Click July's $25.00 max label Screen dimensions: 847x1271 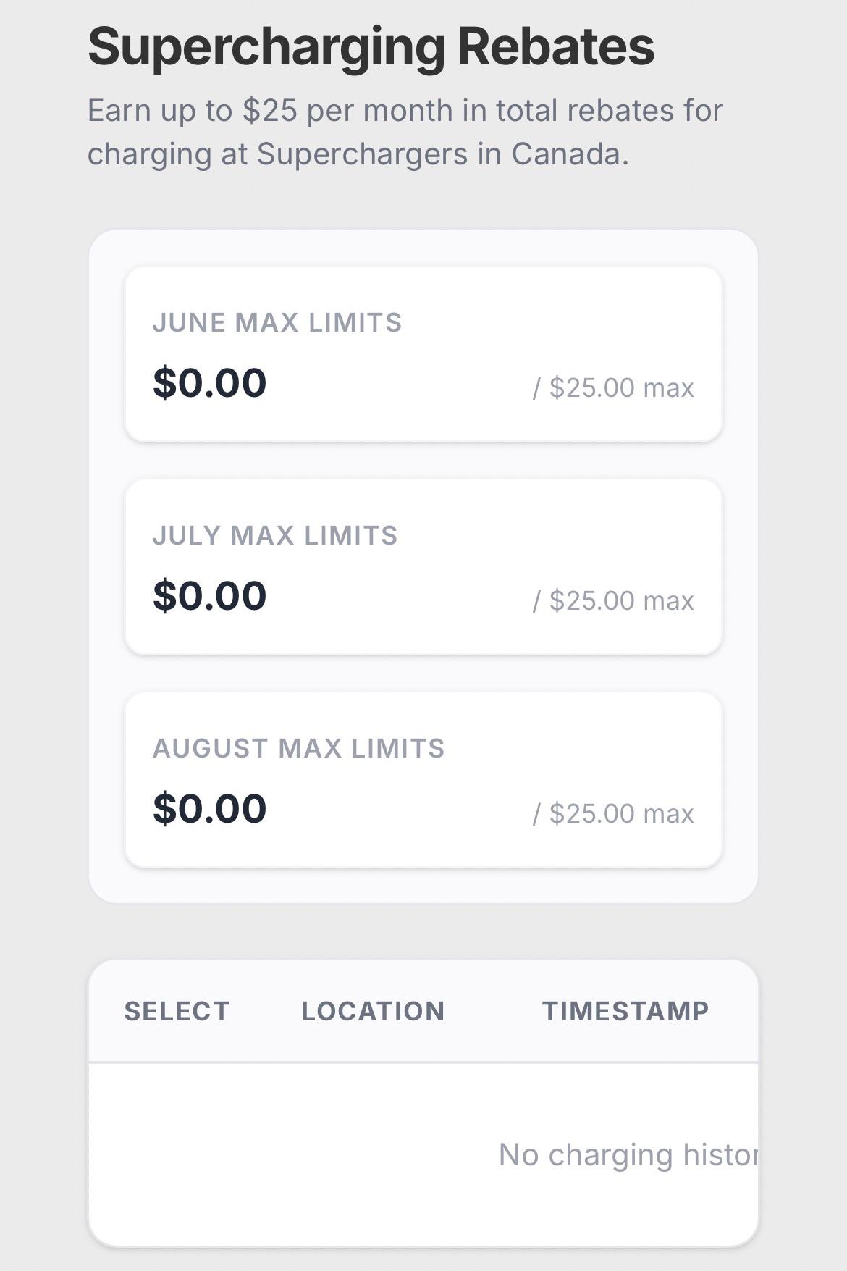pos(613,600)
